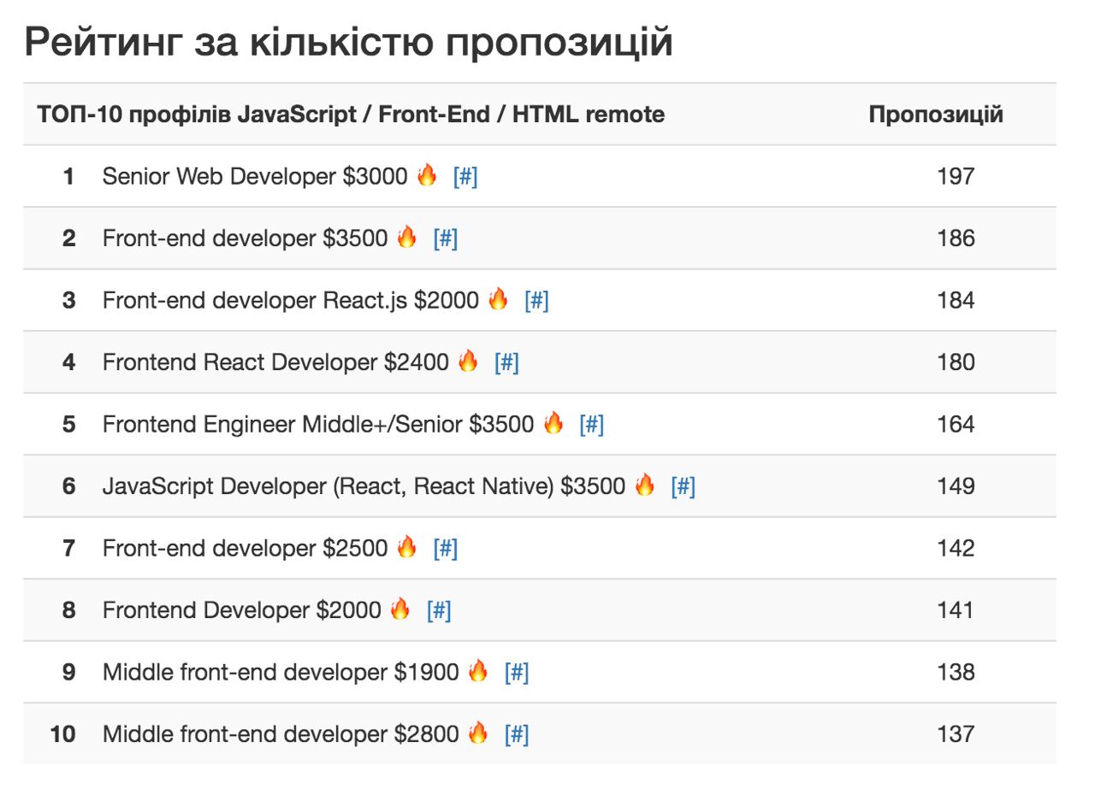Open the [#] link for Senior Web Developer
Screen dimensions: 1095x789
(x=465, y=176)
